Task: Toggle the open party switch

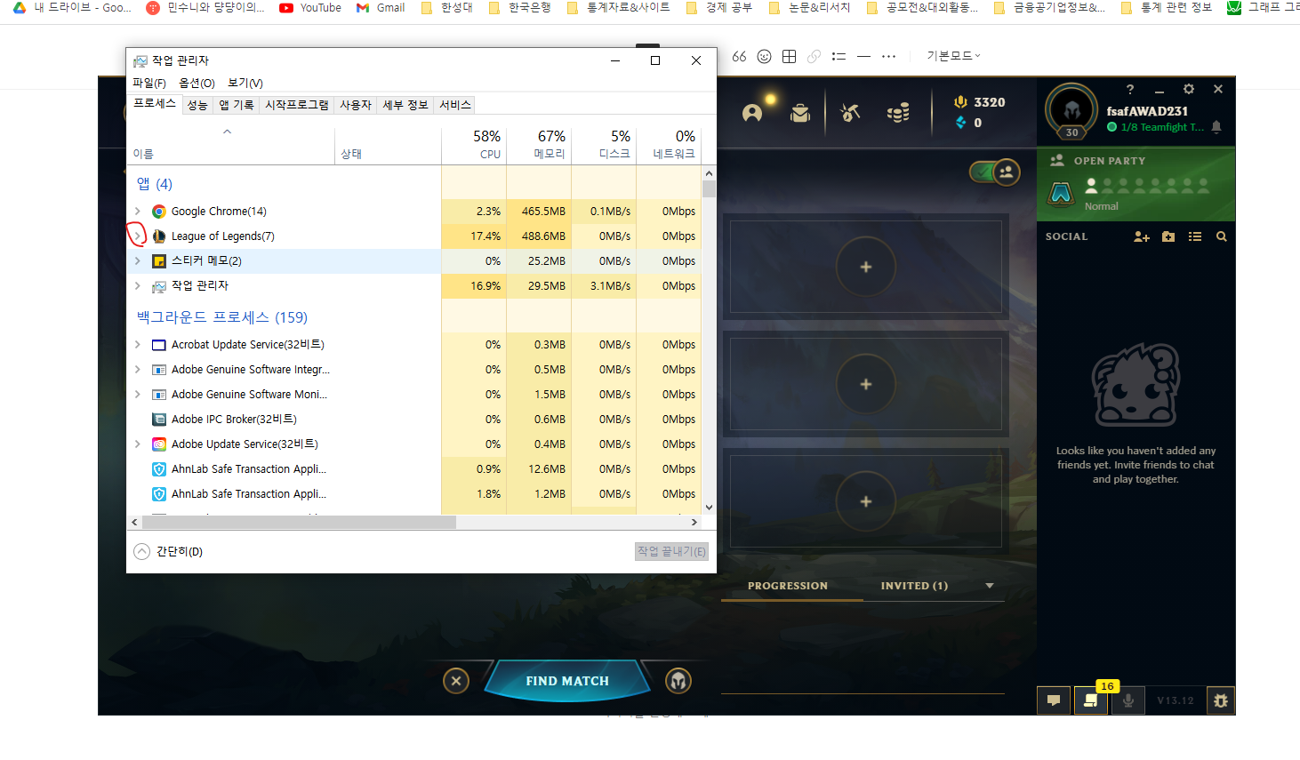Action: point(994,172)
